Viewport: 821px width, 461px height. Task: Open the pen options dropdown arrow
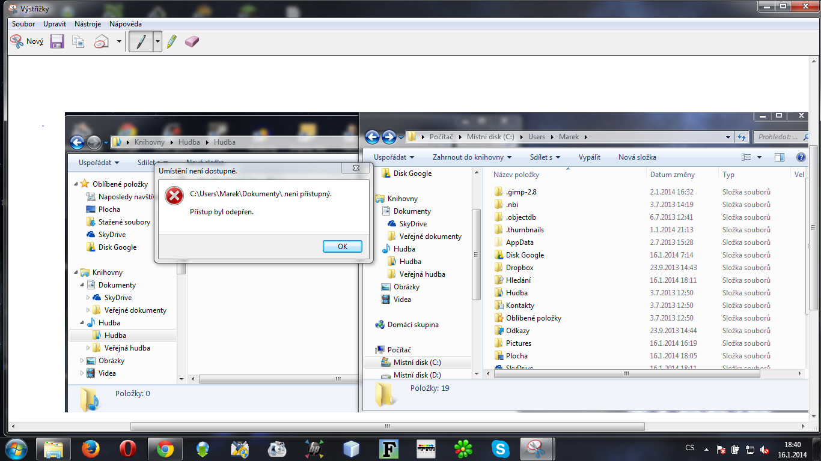(x=157, y=41)
